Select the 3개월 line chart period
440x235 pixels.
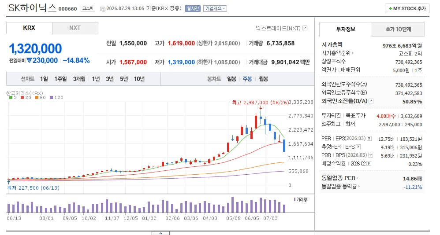(79, 79)
